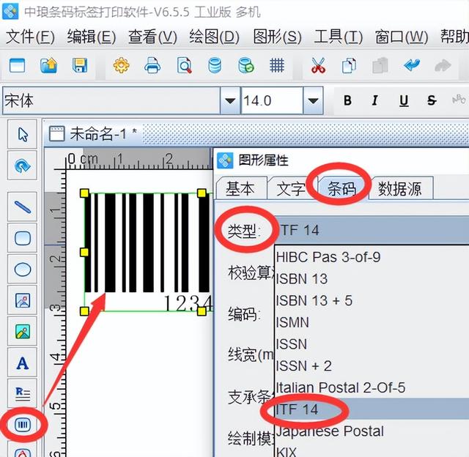Switch to the 文字 tab

click(x=291, y=188)
